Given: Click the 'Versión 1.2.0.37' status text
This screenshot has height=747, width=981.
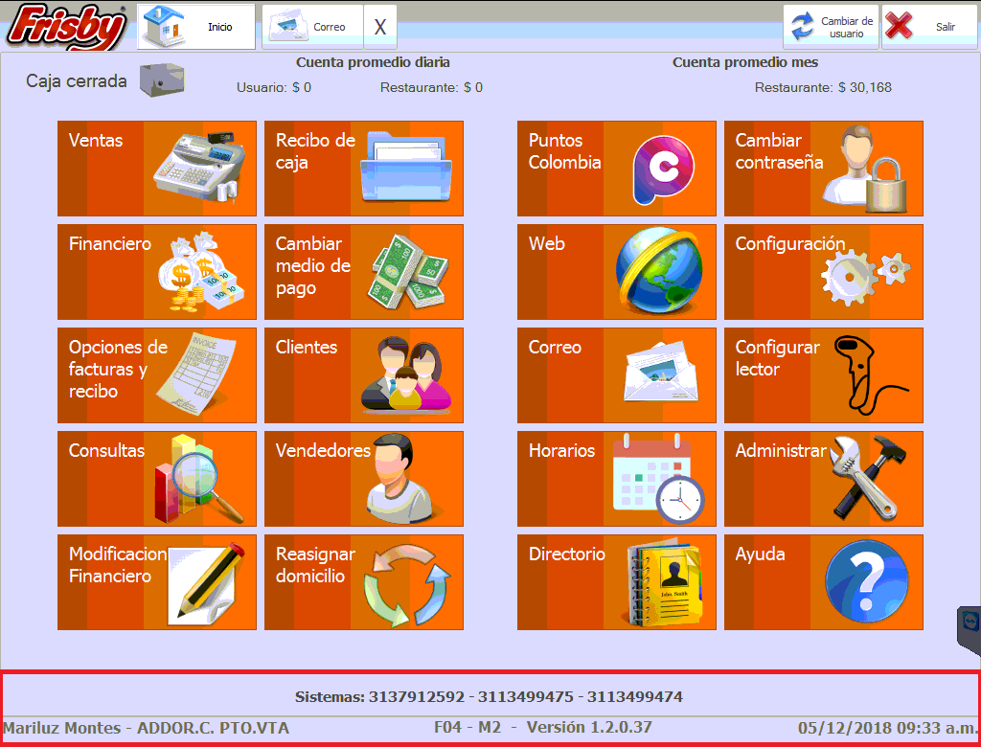Looking at the screenshot, I should point(589,727).
